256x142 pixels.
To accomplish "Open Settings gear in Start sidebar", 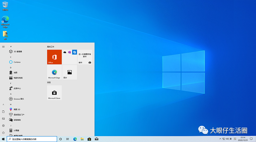I will tap(3, 126).
